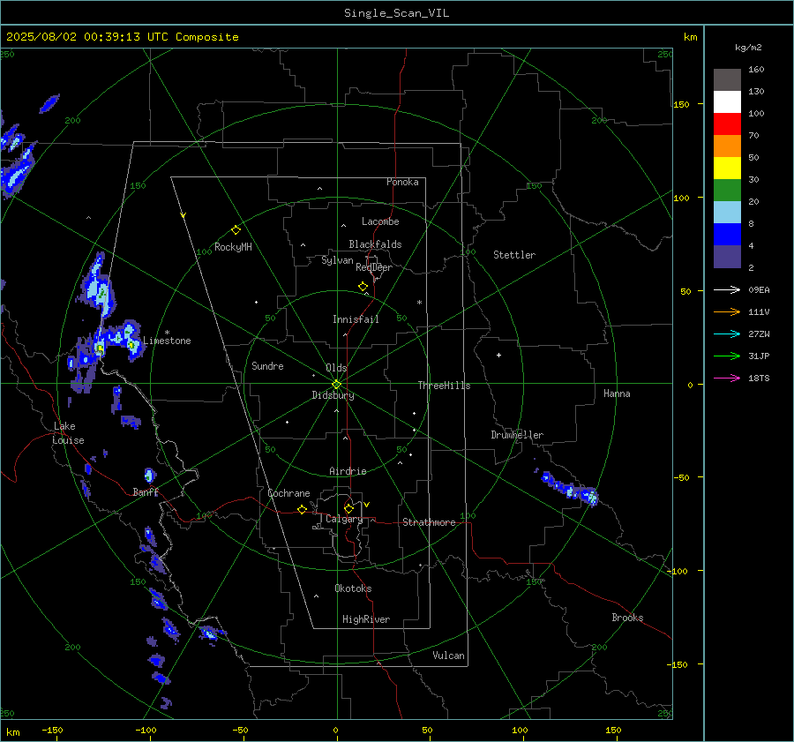Viewport: 794px width, 742px height.
Task: Click the HighRiver town label
Action: pyautogui.click(x=366, y=619)
